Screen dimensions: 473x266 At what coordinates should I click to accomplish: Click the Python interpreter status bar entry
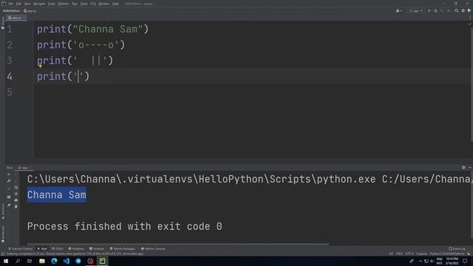tap(447, 254)
